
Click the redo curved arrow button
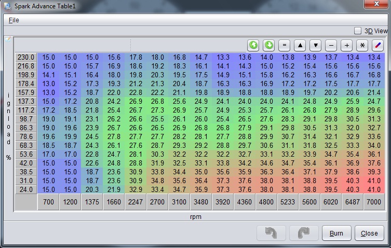tap(303, 233)
